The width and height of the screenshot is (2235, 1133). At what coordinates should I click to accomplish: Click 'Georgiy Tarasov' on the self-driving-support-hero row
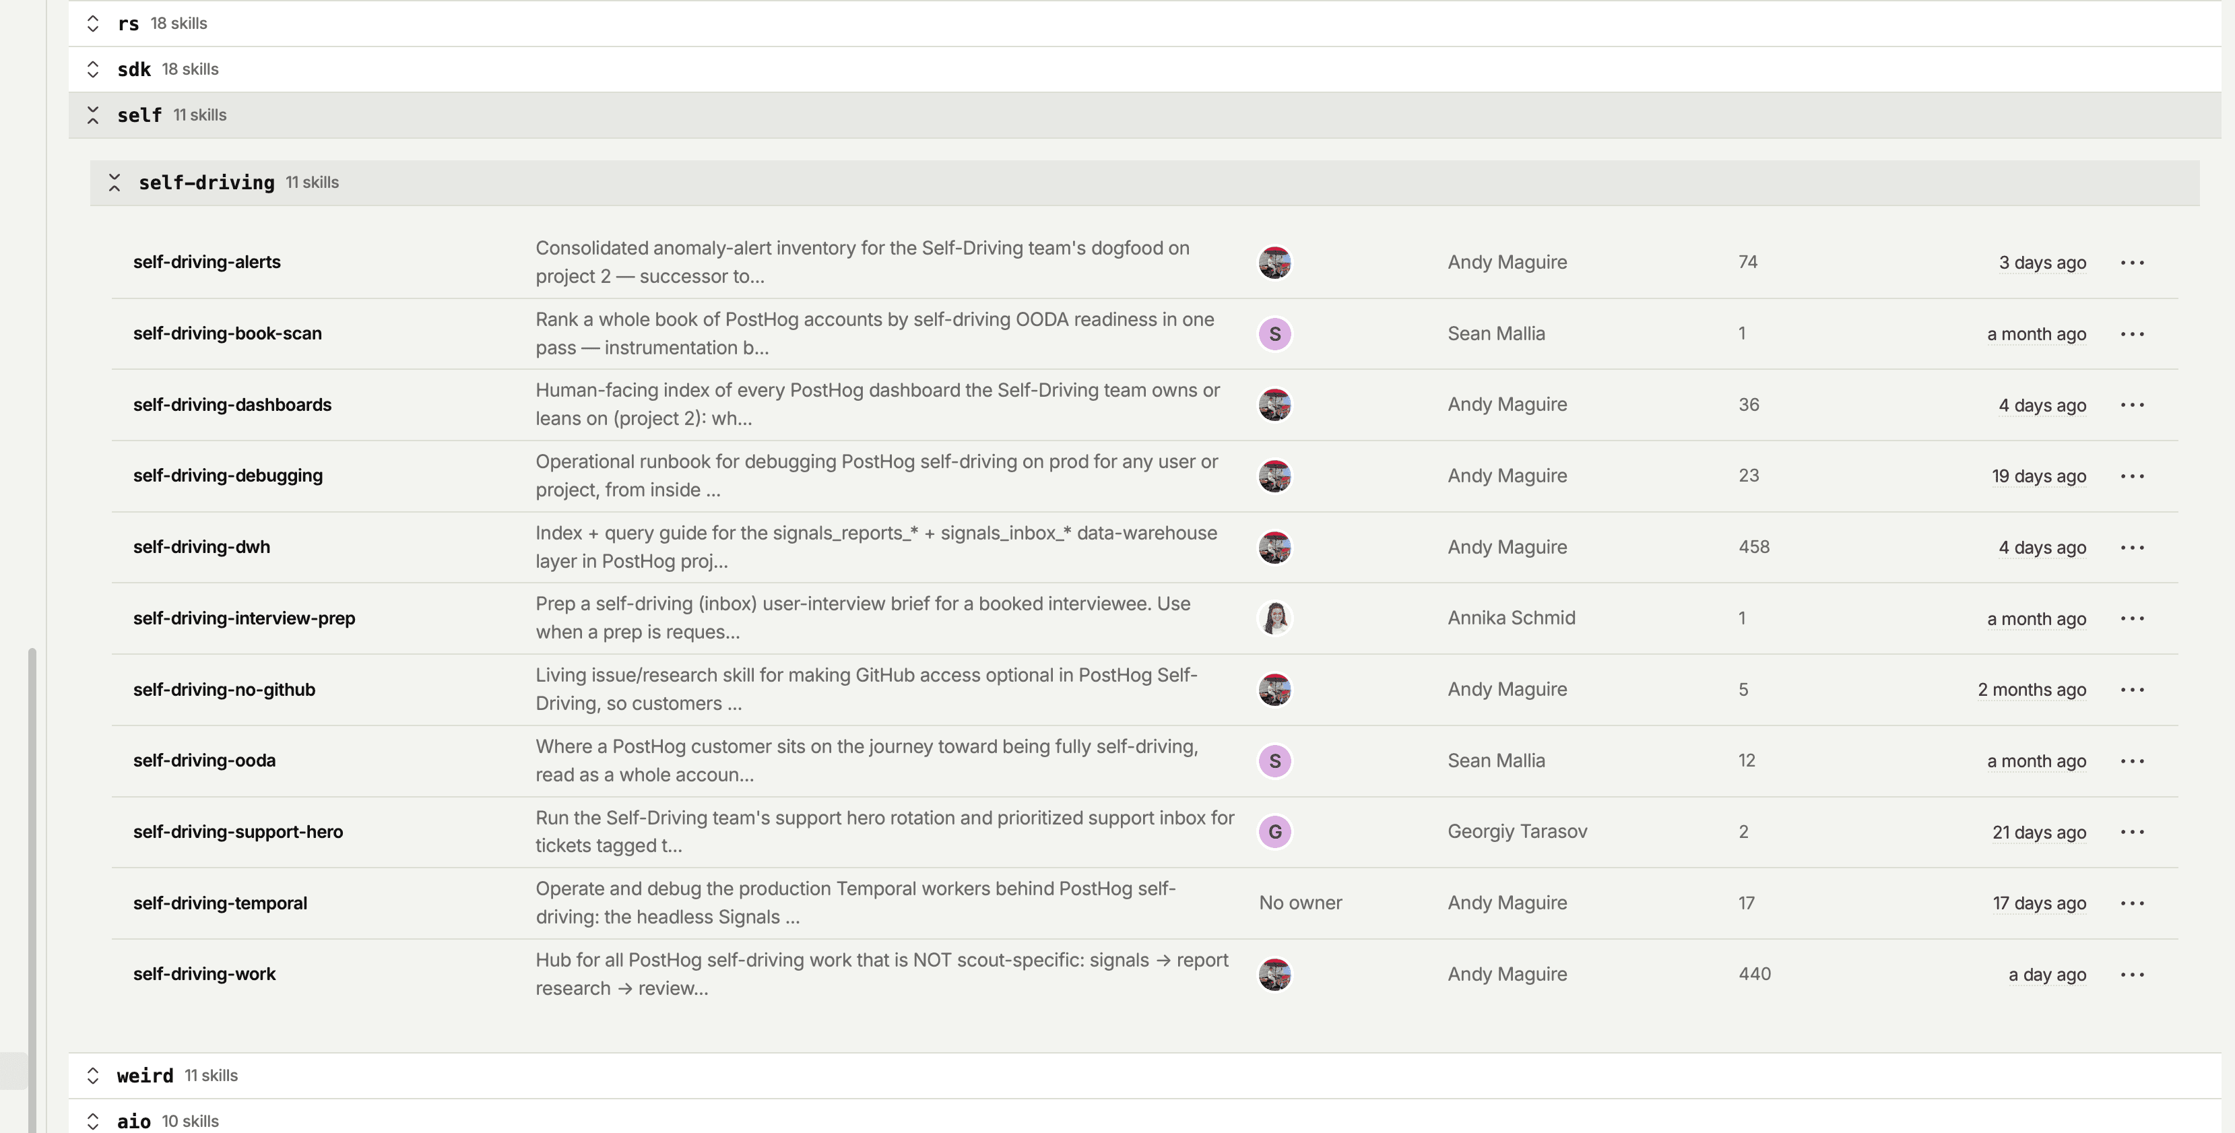point(1517,831)
